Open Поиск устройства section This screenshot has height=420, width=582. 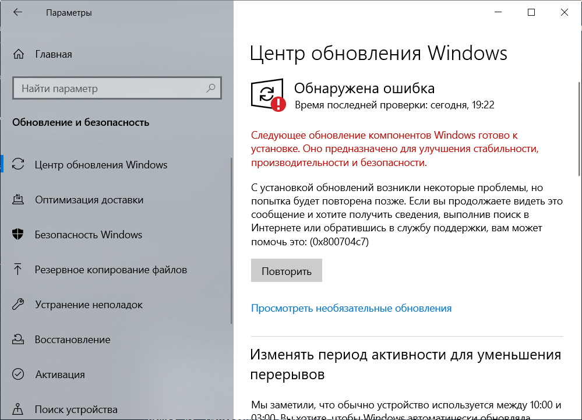76,410
